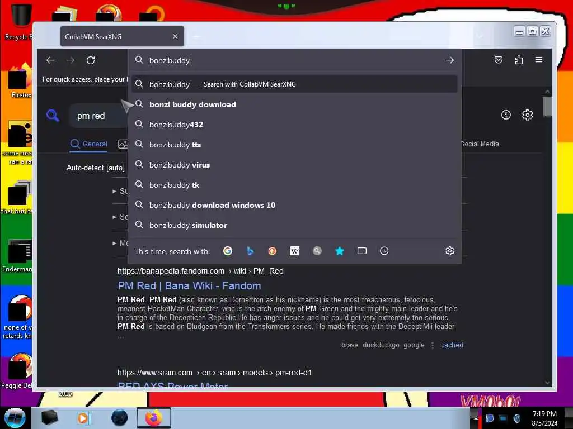This screenshot has width=573, height=429.
Task: Search this time with the gray magnifier engine
Action: (317, 251)
